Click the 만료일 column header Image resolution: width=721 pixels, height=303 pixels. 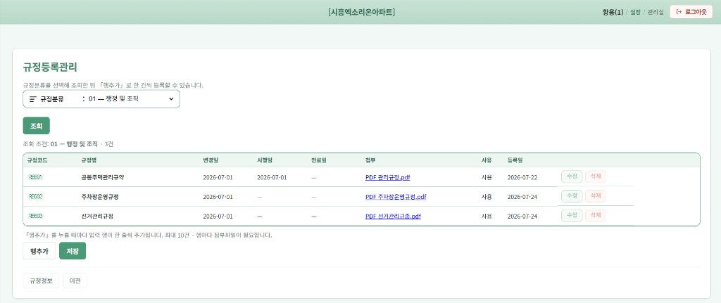[x=318, y=160]
